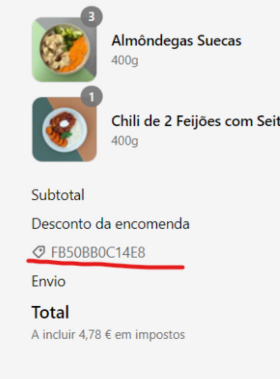This screenshot has height=379, width=280.
Task: Click the FB50BB0C14E8 discount code
Action: 98,252
